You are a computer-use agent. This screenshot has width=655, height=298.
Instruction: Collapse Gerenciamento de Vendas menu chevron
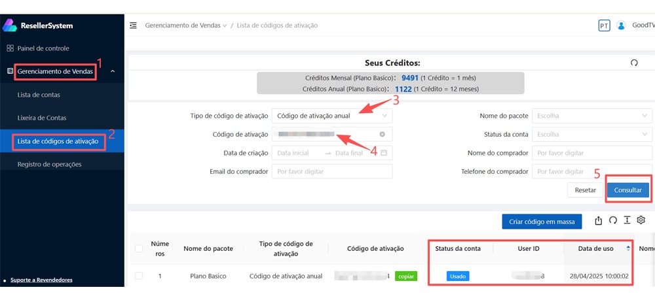[113, 72]
